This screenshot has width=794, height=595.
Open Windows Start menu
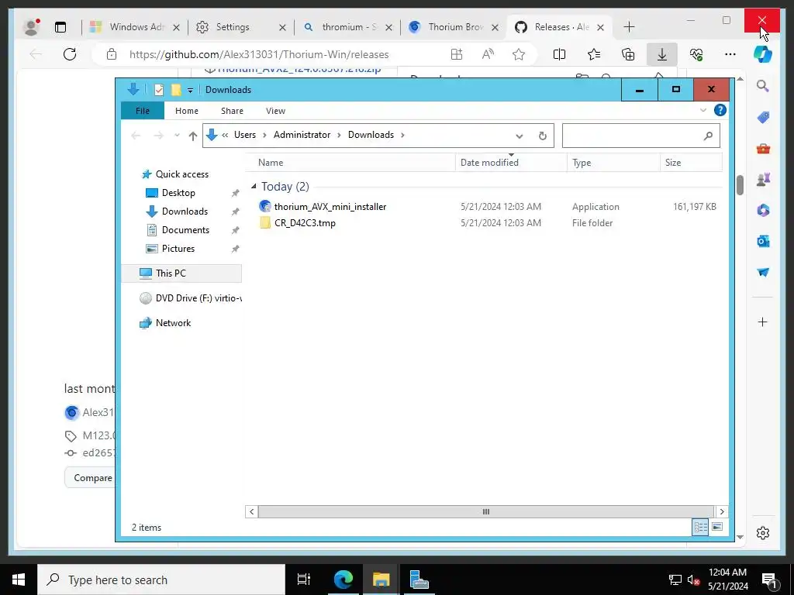coord(19,580)
